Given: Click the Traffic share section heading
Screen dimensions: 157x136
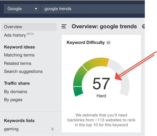Looking at the screenshot, I should pyautogui.click(x=17, y=83).
